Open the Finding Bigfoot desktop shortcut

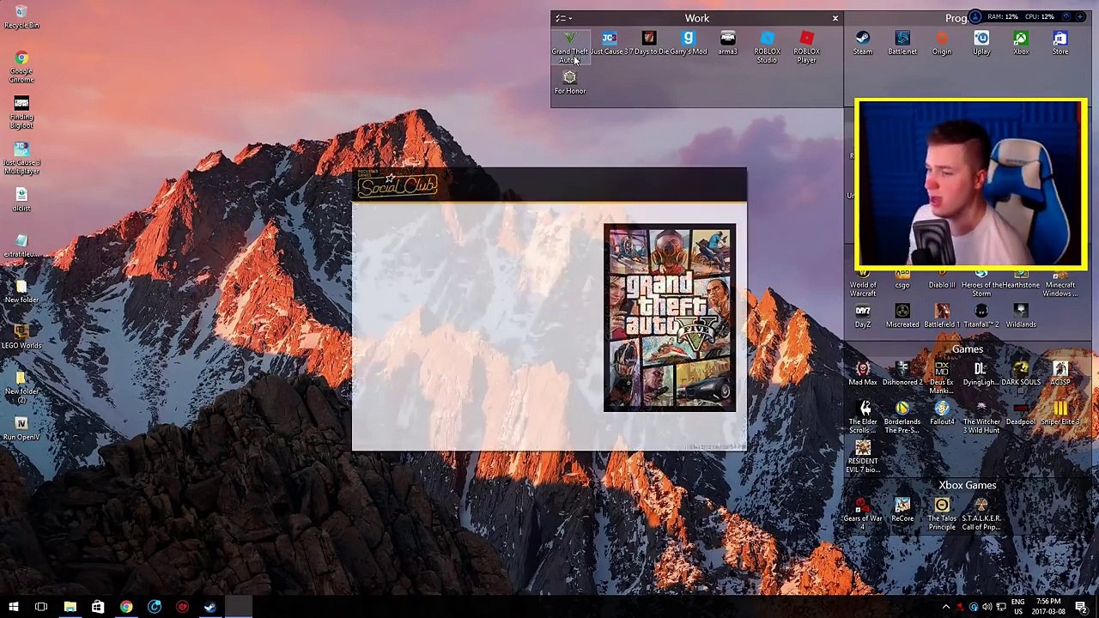point(21,112)
